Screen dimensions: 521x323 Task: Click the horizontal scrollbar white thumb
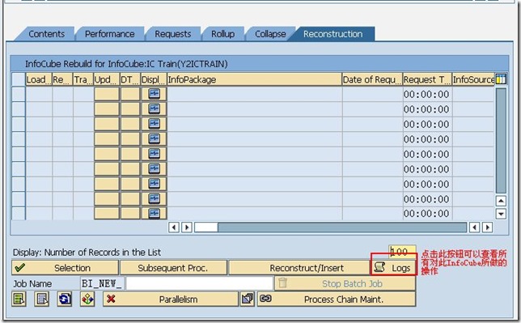[206, 227]
